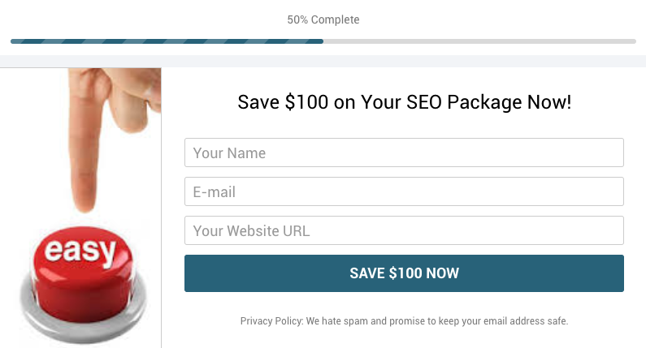Click the red easy button image
Image resolution: width=646 pixels, height=348 pixels.
[81, 276]
